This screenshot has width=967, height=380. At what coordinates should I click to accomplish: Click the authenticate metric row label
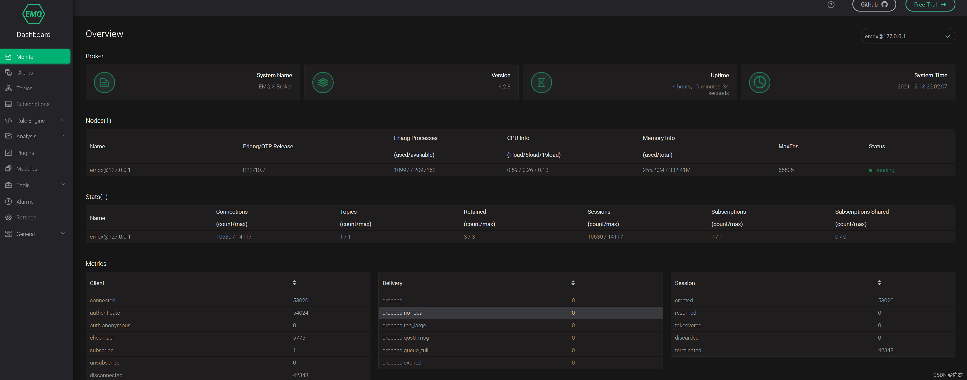coord(105,313)
